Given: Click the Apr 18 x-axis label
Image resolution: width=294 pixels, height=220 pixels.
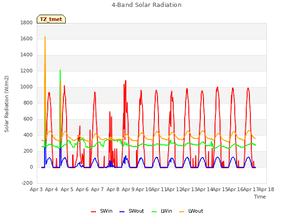Looking at the screenshot, I should coord(266,189).
